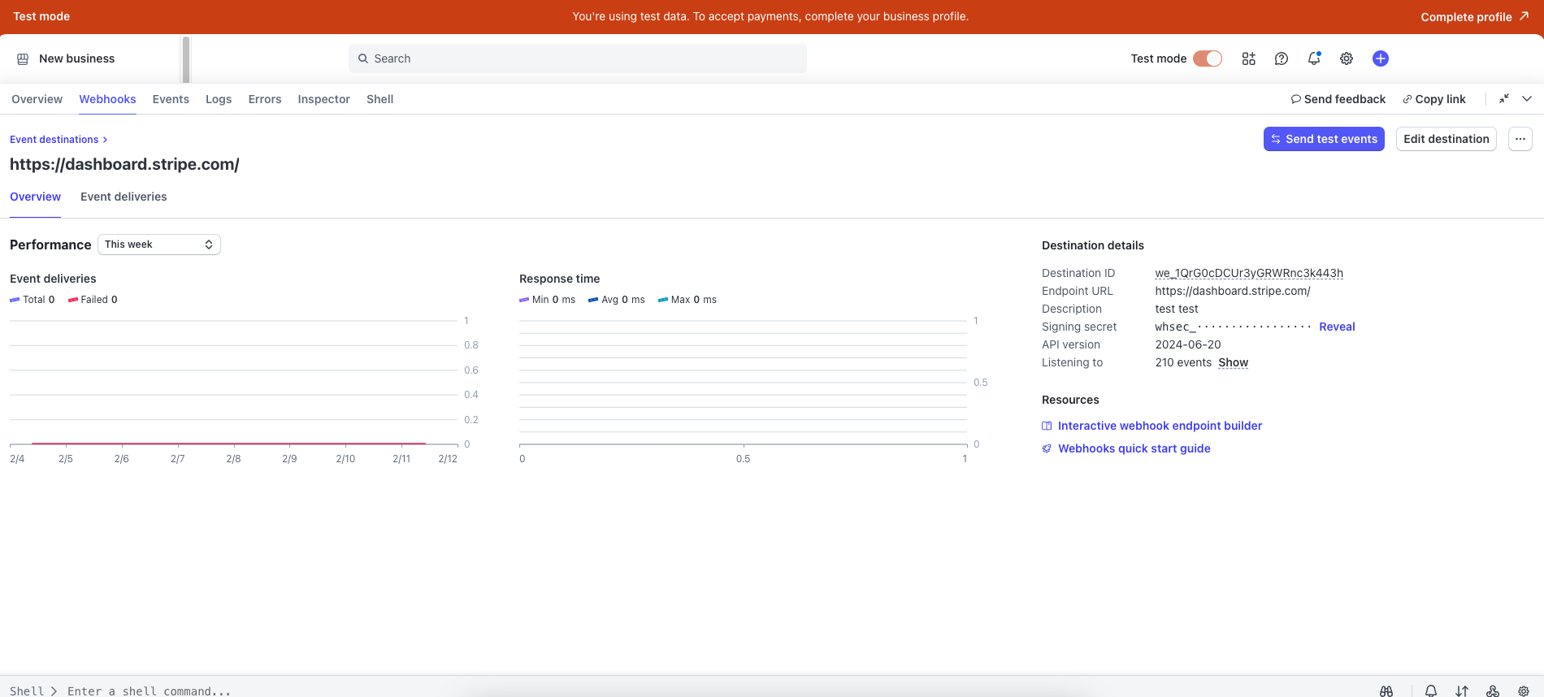Open Interactive webhook endpoint builder link
This screenshot has height=697, width=1544.
[x=1160, y=426]
